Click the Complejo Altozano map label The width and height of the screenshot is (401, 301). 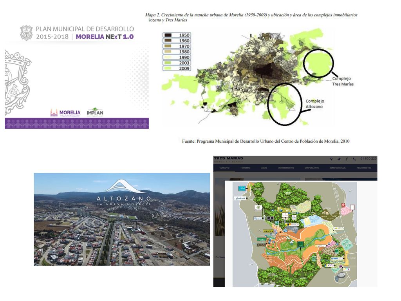315,104
